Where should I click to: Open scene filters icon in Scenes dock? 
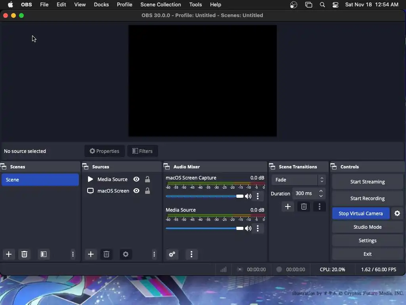(x=44, y=254)
